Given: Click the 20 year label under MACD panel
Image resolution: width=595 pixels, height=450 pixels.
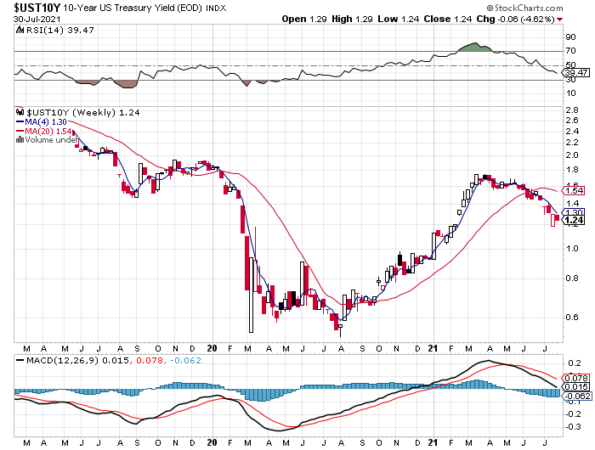Looking at the screenshot, I should [212, 442].
